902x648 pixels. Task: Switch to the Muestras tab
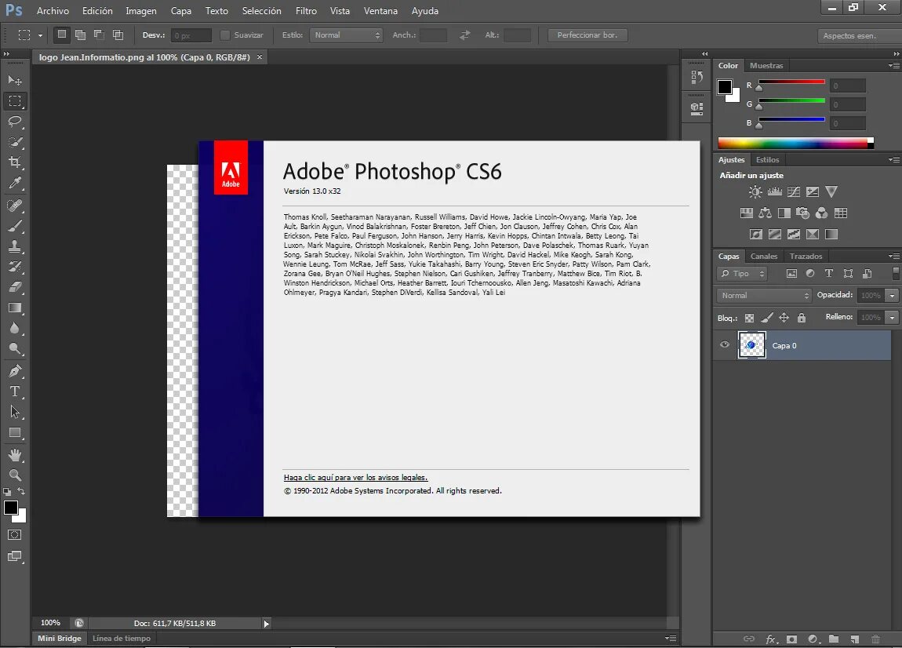[766, 66]
